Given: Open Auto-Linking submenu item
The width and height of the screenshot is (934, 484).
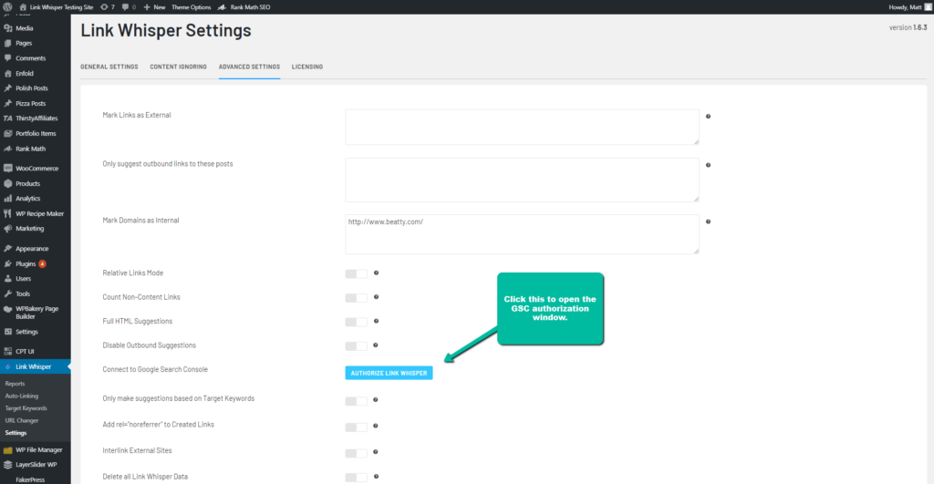Looking at the screenshot, I should pyautogui.click(x=22, y=396).
